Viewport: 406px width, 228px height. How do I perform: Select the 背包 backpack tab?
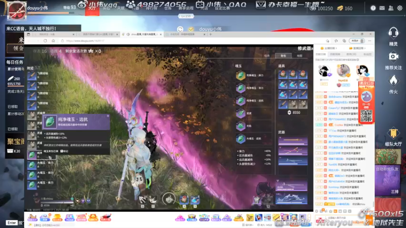pos(283,56)
